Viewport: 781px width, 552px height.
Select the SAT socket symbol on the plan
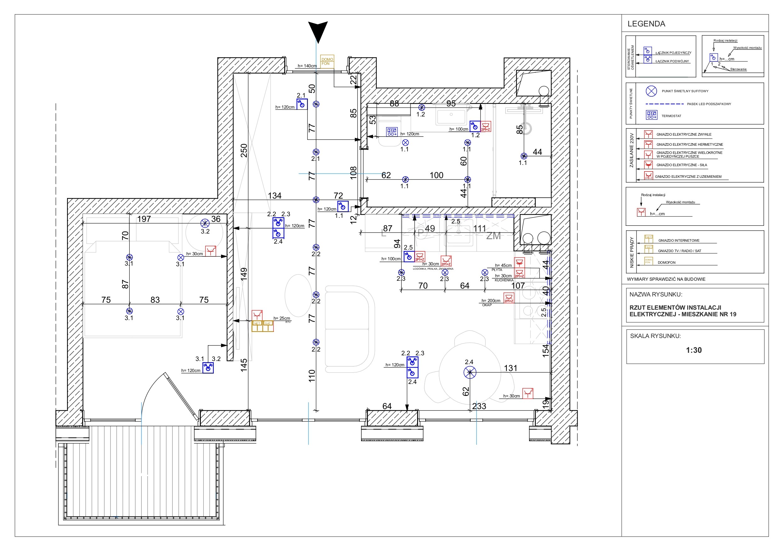[x=268, y=326]
